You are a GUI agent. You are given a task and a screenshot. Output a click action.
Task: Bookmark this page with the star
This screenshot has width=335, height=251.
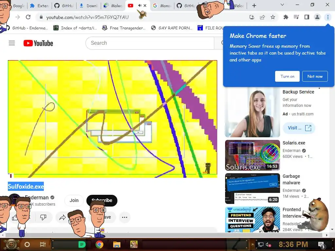click(x=273, y=17)
